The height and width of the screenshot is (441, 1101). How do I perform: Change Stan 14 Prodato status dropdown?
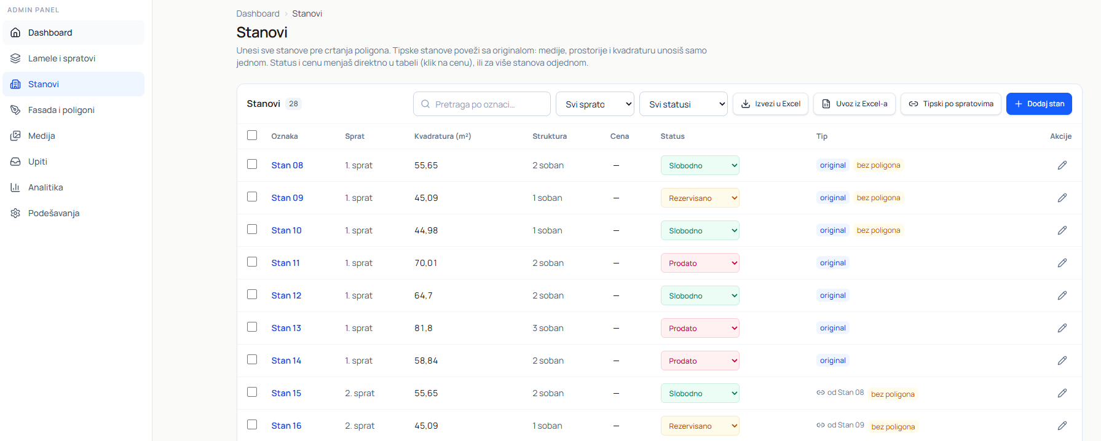(700, 361)
